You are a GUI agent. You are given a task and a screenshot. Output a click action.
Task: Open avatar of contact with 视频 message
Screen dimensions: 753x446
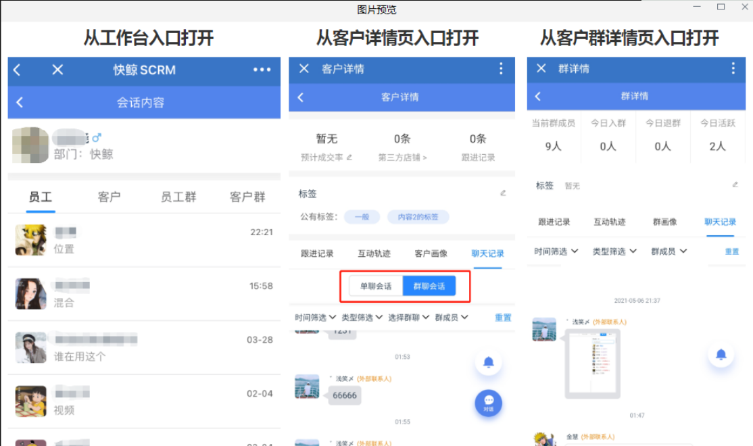click(30, 401)
